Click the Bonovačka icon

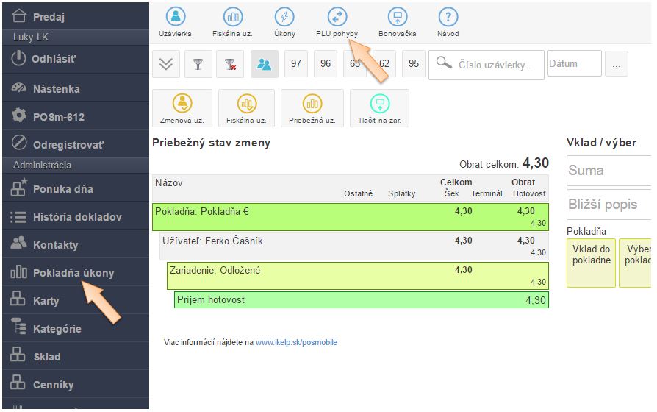[398, 18]
